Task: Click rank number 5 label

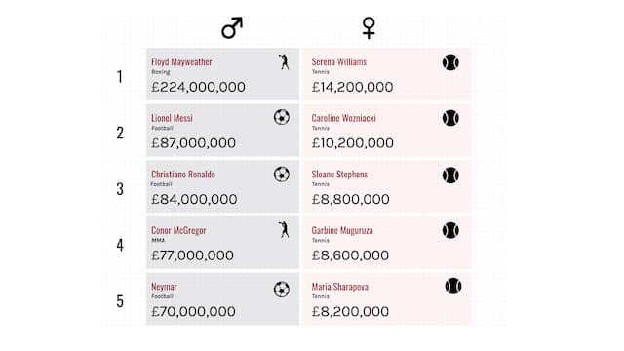Action: (120, 301)
